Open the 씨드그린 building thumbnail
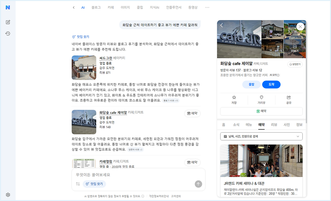 coord(84,68)
